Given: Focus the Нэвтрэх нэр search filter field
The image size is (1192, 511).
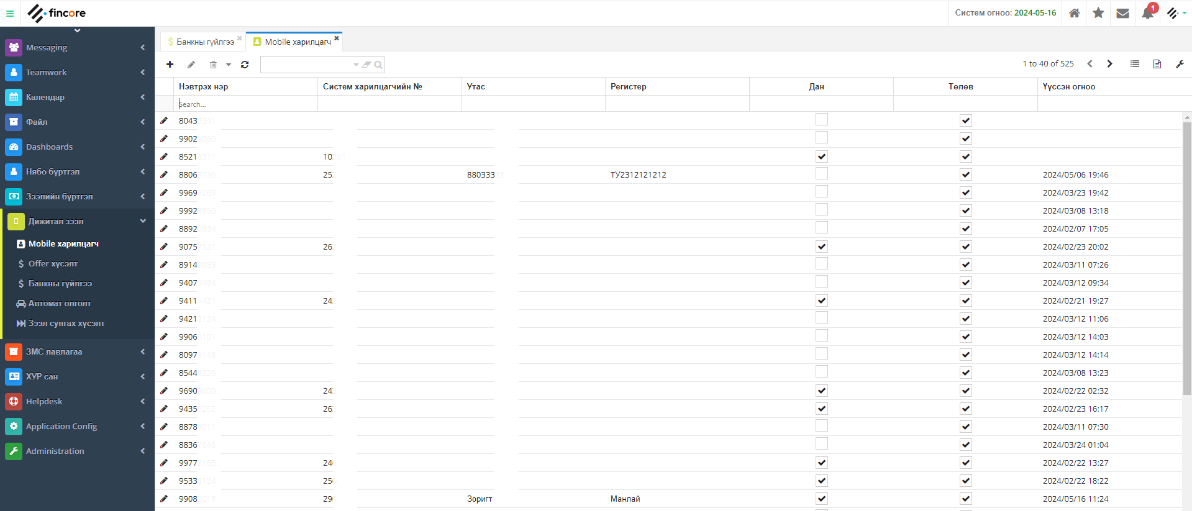Looking at the screenshot, I should [x=247, y=104].
